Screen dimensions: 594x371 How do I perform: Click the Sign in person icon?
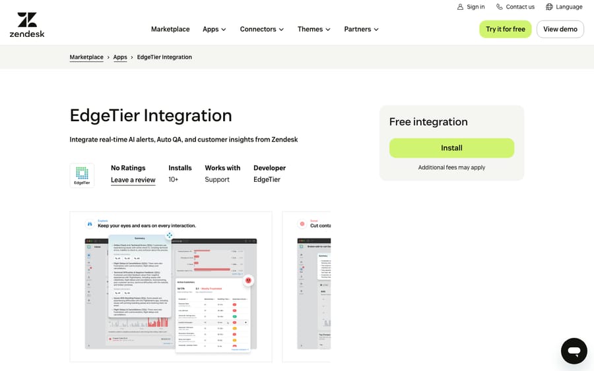coord(460,7)
